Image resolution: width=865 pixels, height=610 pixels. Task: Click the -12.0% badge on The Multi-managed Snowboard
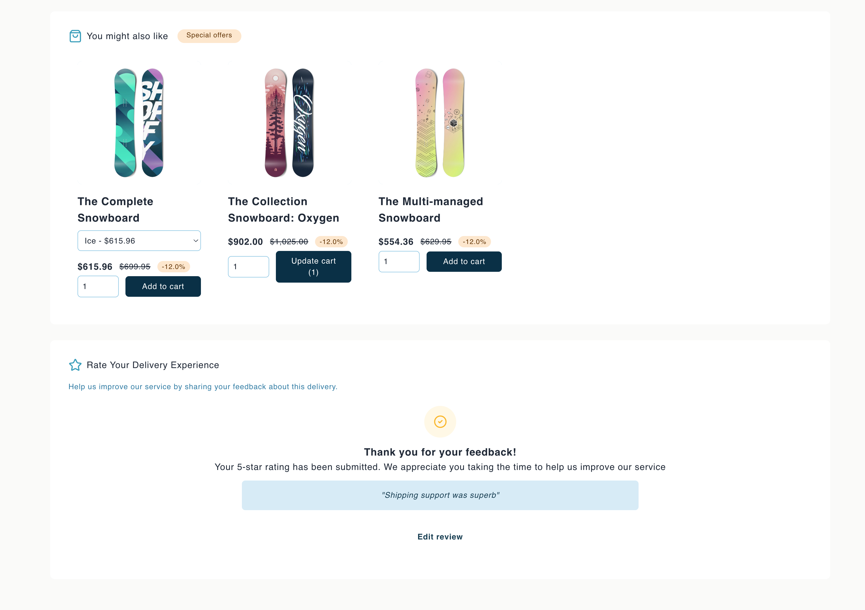point(474,241)
